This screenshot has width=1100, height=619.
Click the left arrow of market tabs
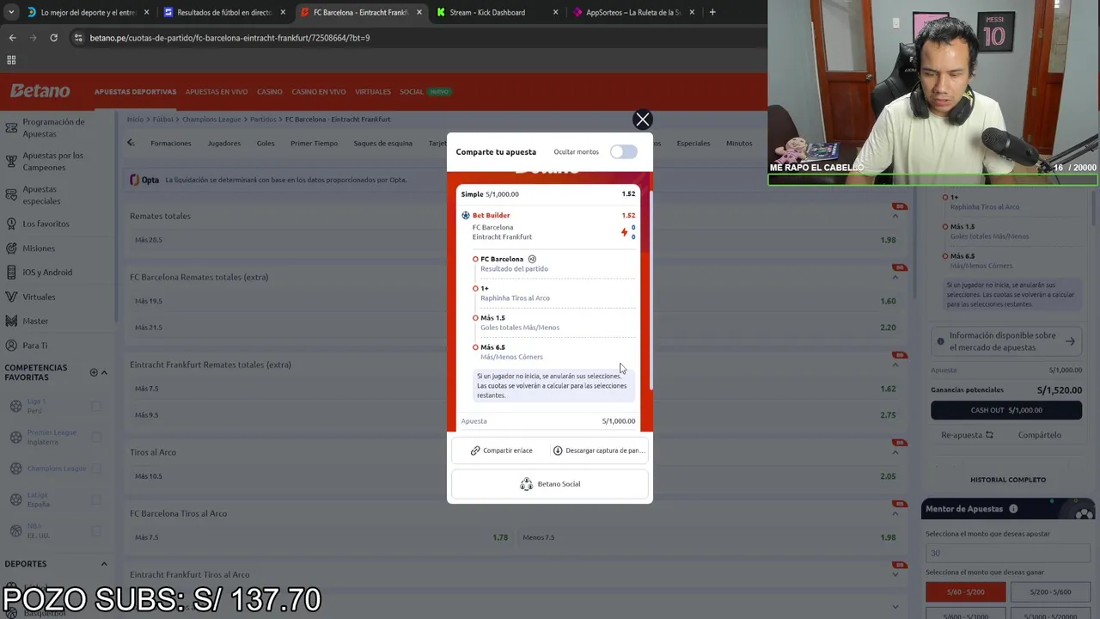coord(131,143)
